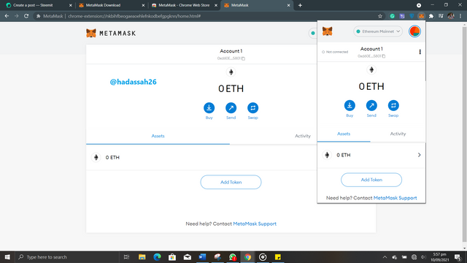467x263 pixels.
Task: Open MetaMask Support link on main page
Action: [255, 224]
